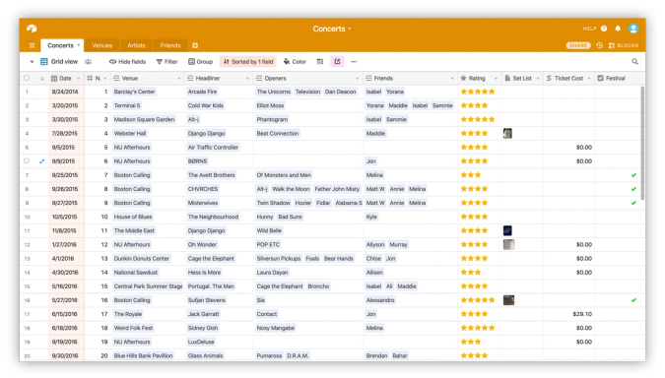Open the Openers column dropdown
This screenshot has width=665, height=378.
[x=357, y=79]
